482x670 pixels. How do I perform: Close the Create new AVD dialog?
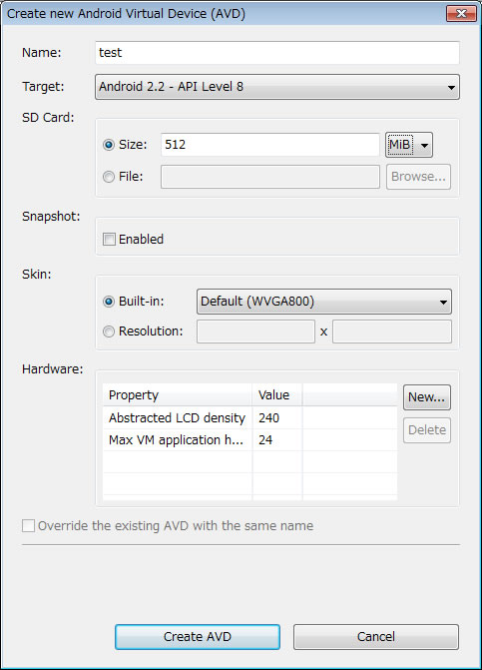click(461, 13)
